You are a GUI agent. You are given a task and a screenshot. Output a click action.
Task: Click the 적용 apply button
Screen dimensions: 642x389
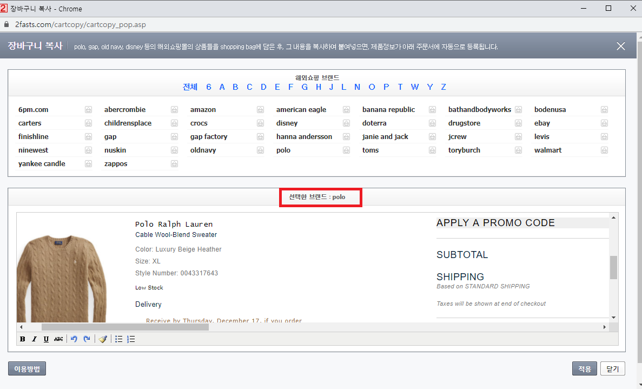coord(584,368)
